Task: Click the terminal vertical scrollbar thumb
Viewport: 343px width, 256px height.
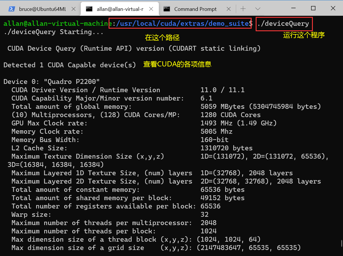Action: [x=342, y=244]
